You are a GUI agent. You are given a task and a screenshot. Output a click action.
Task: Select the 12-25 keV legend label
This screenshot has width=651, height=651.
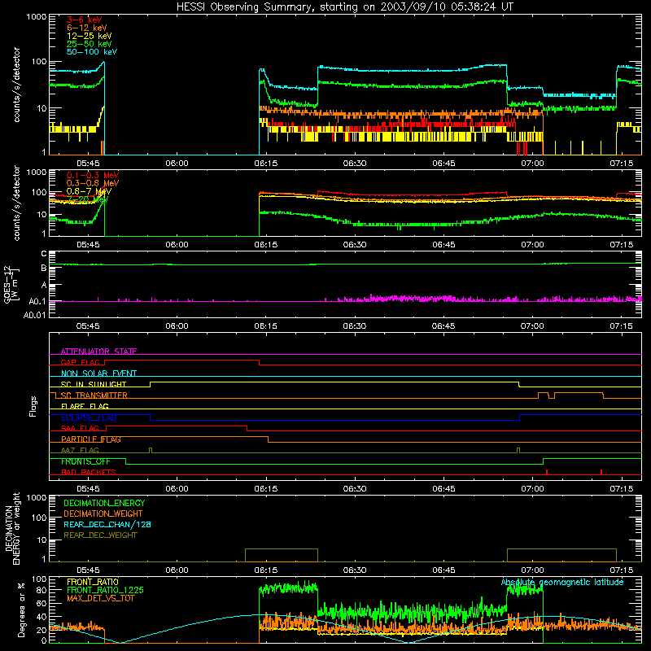coord(90,36)
